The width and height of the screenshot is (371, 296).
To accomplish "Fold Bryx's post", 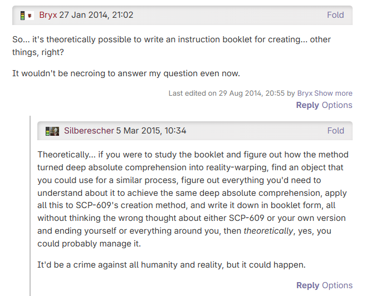I will tap(335, 15).
